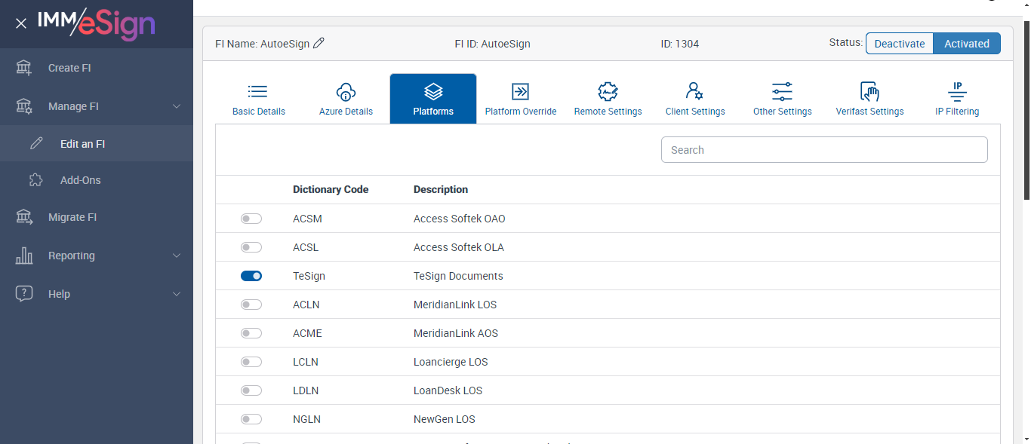
Task: Close the sidebar with the X icon
Action: click(x=21, y=23)
